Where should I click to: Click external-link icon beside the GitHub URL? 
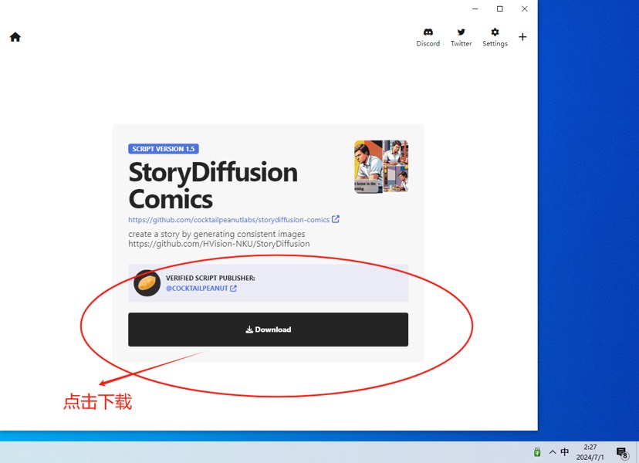point(336,219)
